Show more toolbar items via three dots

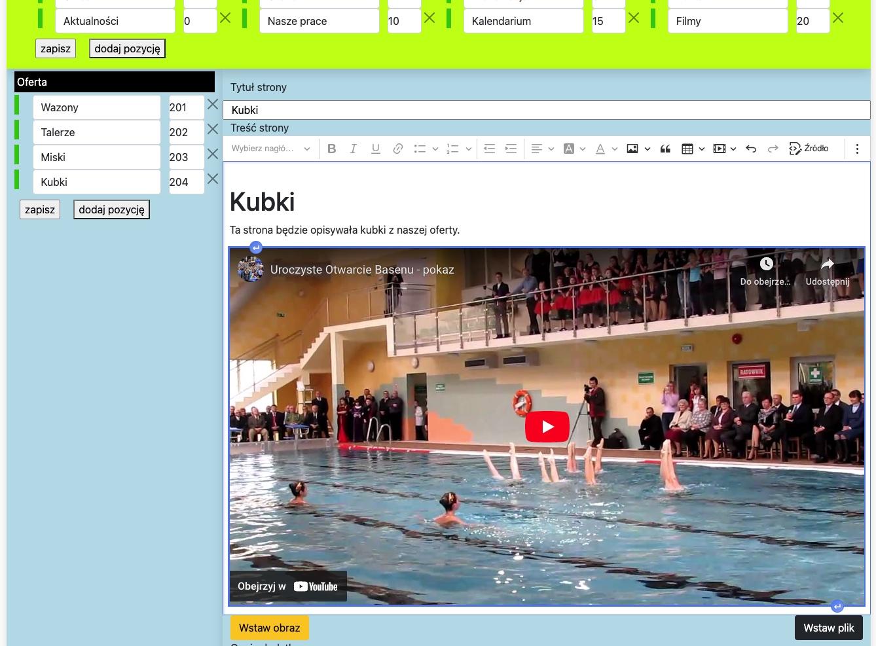click(857, 149)
